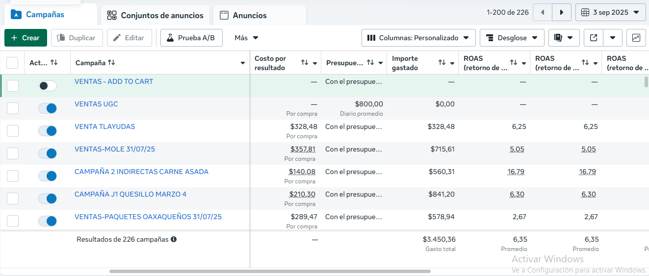Go to next page of results
Image resolution: width=649 pixels, height=276 pixels.
tap(562, 12)
